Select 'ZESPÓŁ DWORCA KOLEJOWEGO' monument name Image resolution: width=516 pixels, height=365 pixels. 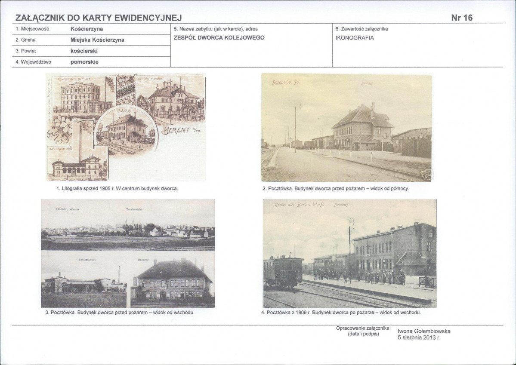(x=219, y=37)
